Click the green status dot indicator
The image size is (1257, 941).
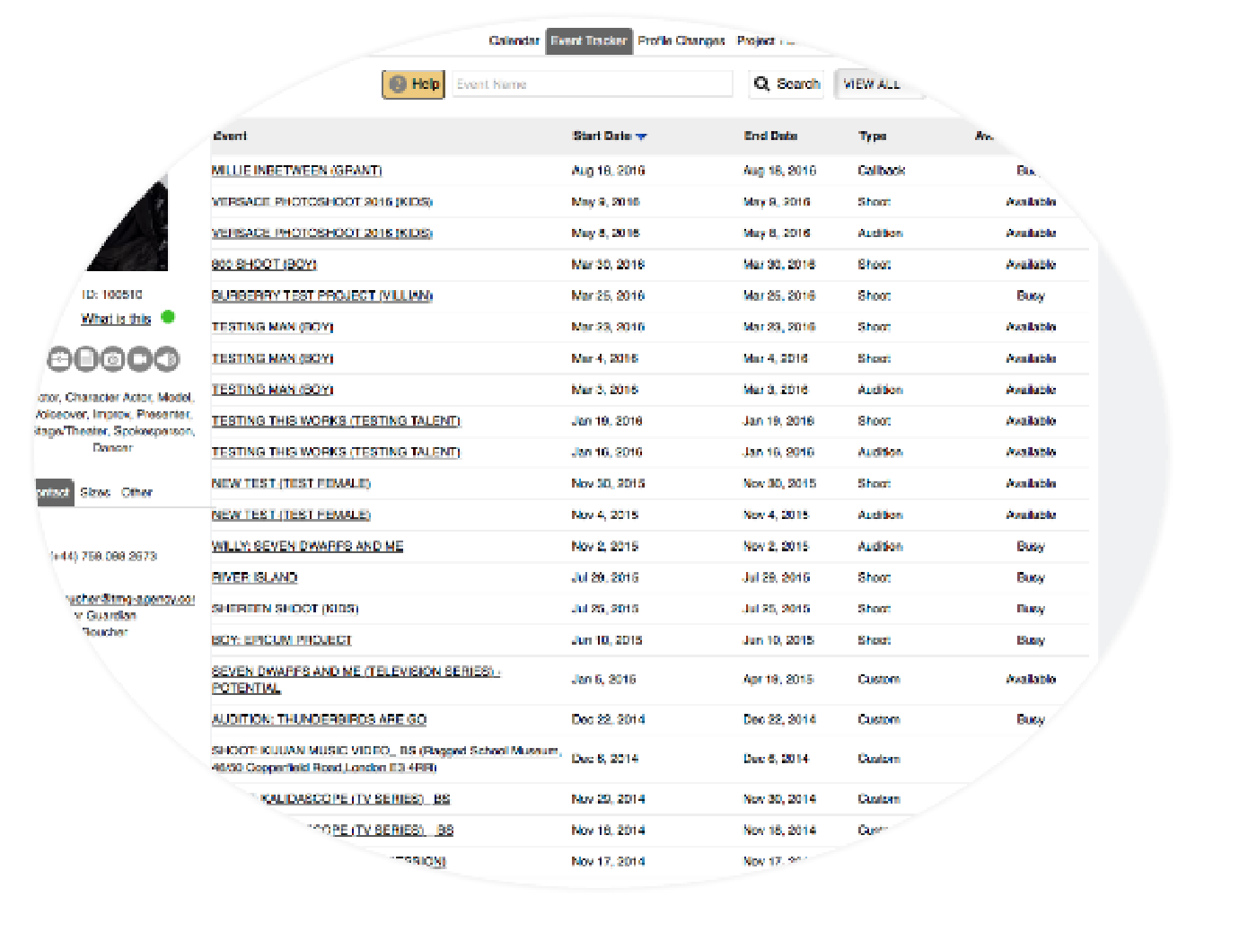[168, 317]
